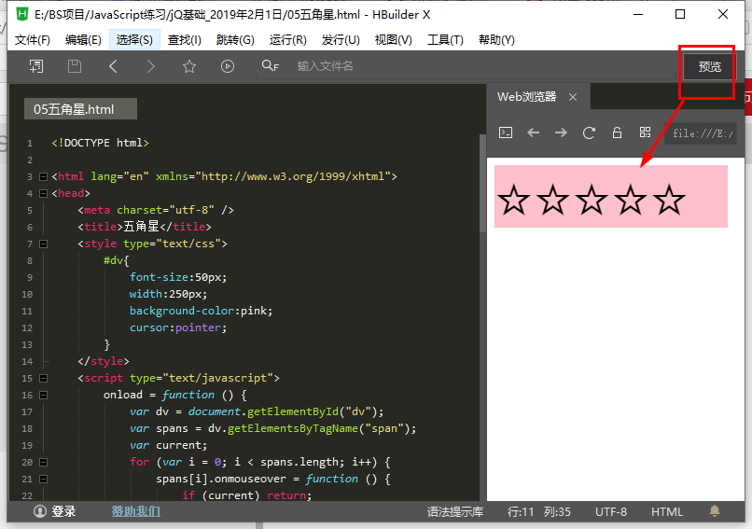752x529 pixels.
Task: Click the 预览 preview button
Action: (710, 66)
